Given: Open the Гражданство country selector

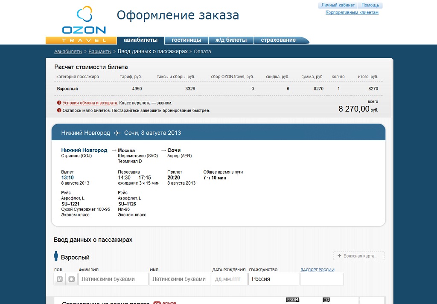Looking at the screenshot, I should pos(274,279).
